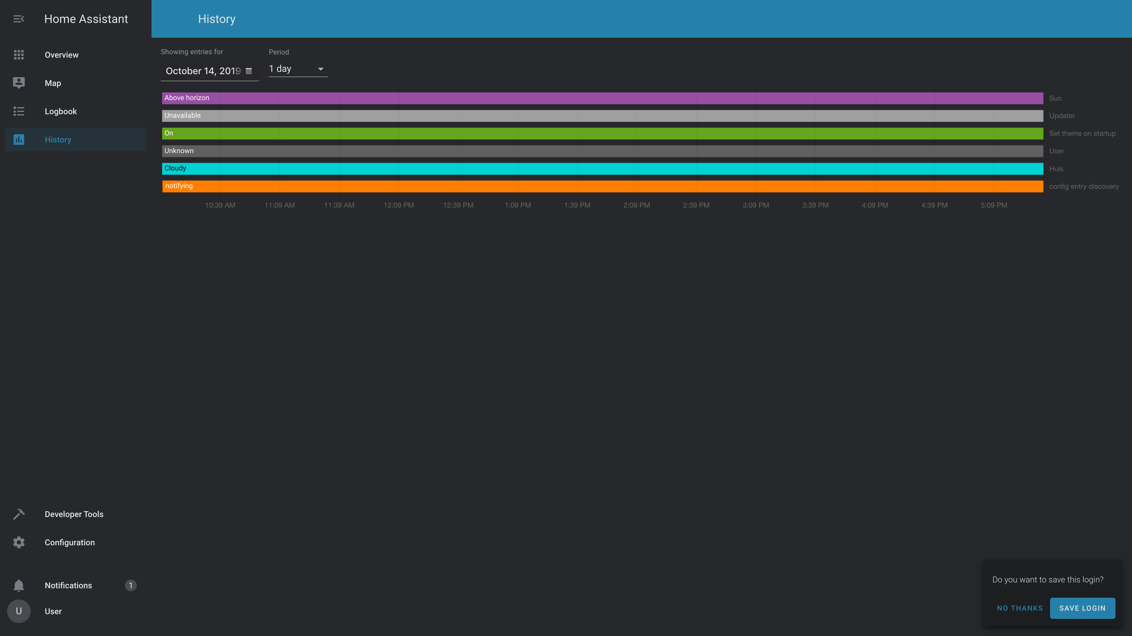Dismiss prompt with No Thanks
This screenshot has height=636, width=1132.
[x=1019, y=608]
